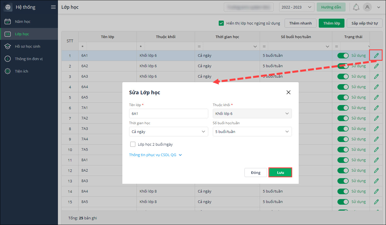Click the pencil icon for class 7A3
Image resolution: width=386 pixels, height=225 pixels.
[376, 129]
